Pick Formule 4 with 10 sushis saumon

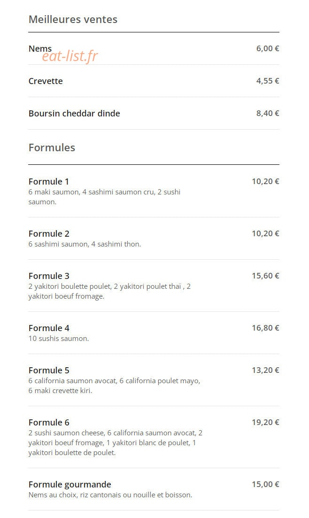pos(154,333)
